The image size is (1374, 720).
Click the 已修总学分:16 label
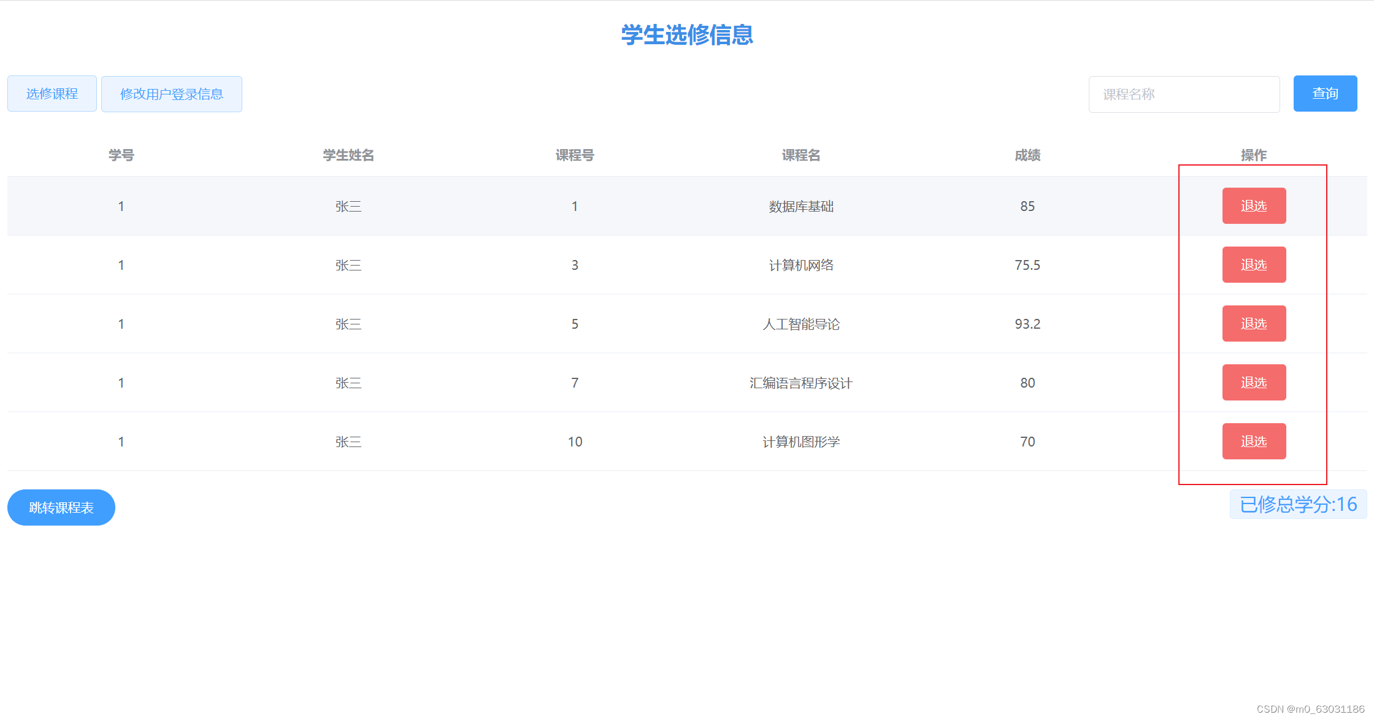coord(1298,505)
